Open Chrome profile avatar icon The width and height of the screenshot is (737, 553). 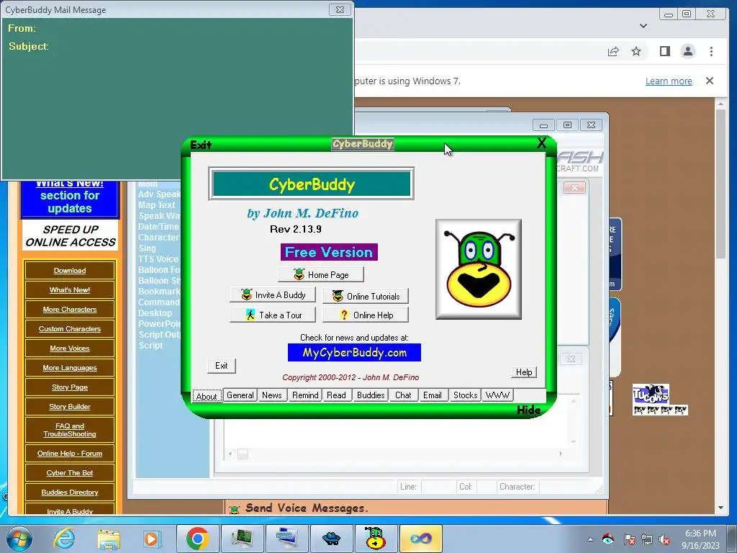click(687, 51)
